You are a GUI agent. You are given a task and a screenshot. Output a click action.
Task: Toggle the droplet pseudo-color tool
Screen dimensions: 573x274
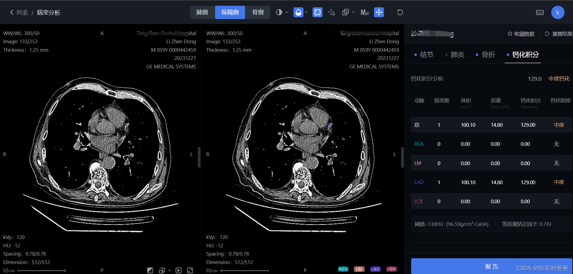[x=298, y=12]
